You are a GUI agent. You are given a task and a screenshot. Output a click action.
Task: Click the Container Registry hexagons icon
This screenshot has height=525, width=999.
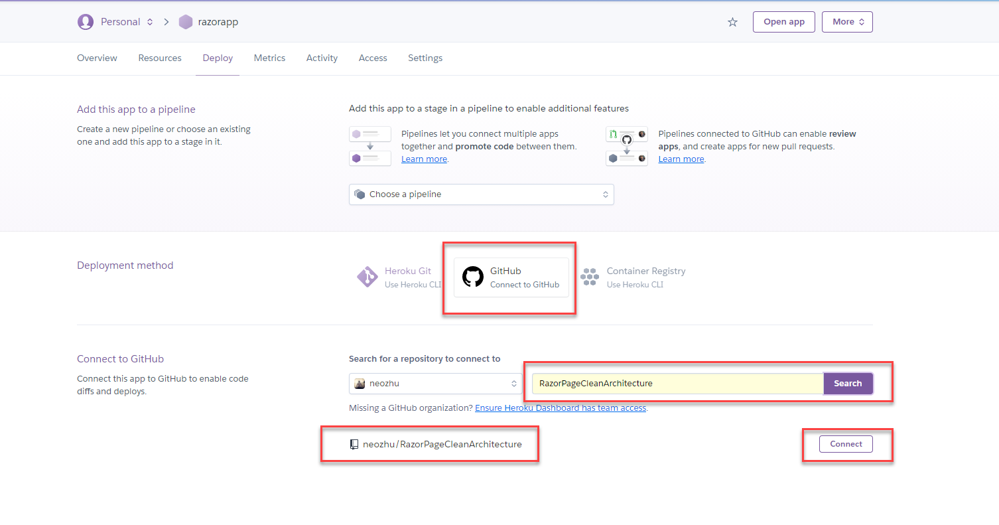click(590, 277)
